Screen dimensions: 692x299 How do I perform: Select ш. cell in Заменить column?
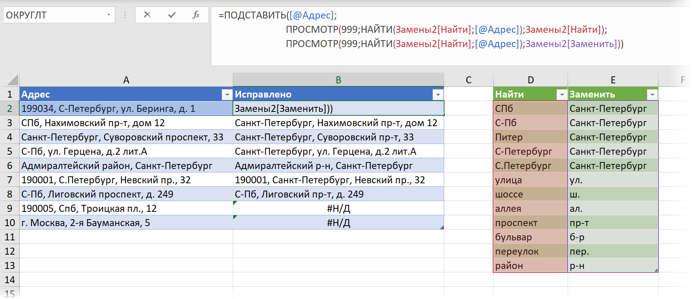(613, 194)
